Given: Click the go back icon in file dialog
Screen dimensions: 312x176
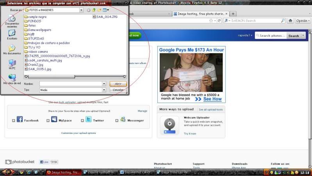Looking at the screenshot, I should [x=89, y=10].
